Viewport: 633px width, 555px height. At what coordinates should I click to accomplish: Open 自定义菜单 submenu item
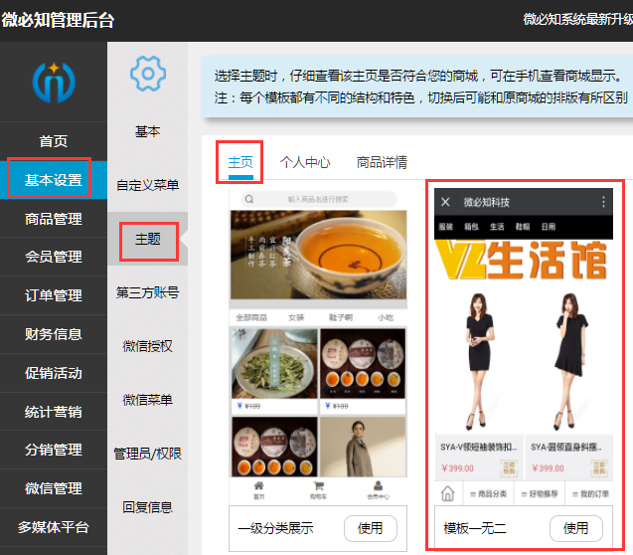point(148,185)
